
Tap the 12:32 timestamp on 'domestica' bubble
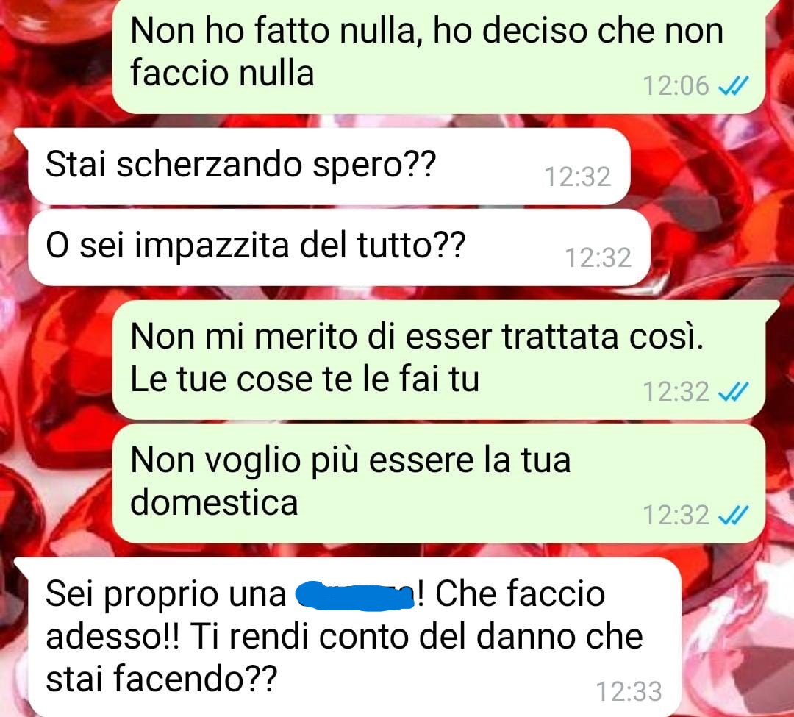(676, 516)
